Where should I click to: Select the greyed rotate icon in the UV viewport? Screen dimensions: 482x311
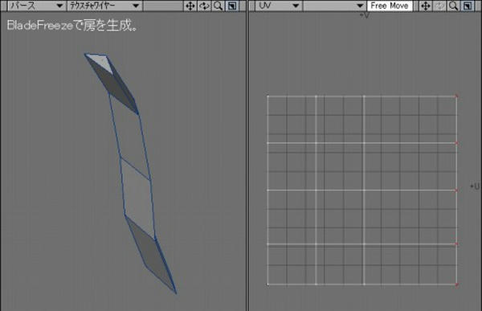click(x=439, y=6)
